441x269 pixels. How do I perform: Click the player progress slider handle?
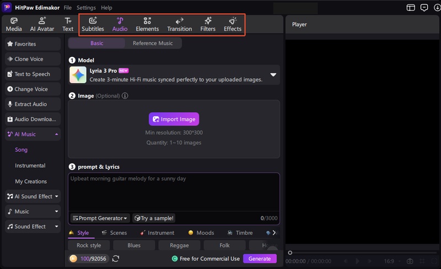tap(290, 252)
